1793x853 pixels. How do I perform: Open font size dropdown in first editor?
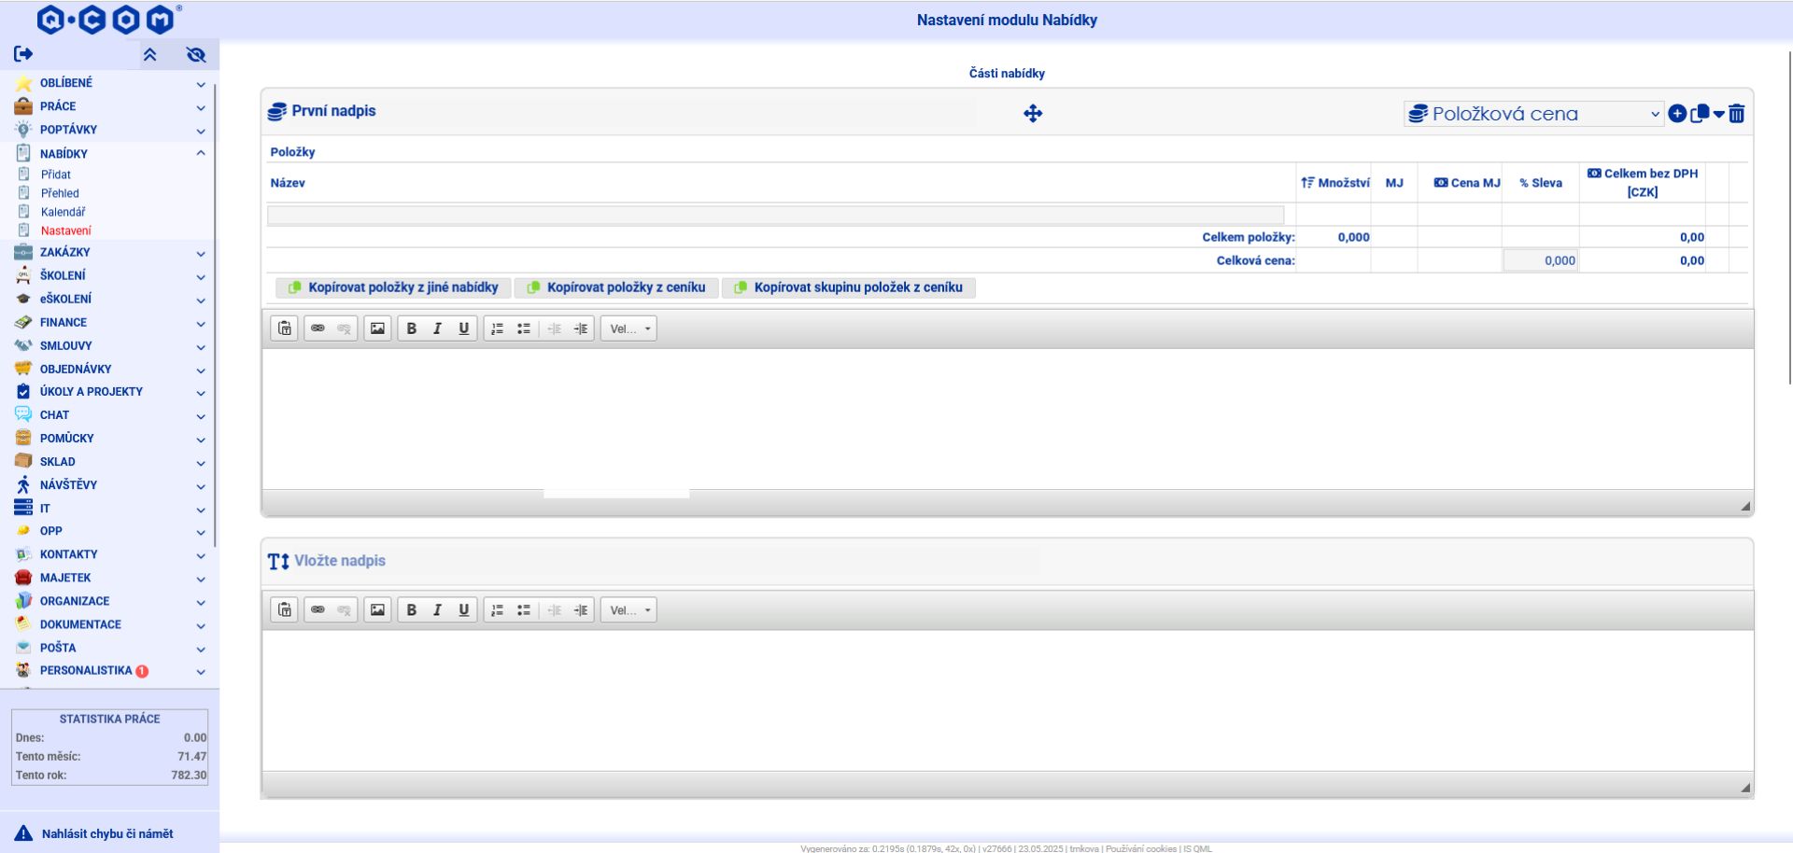point(628,329)
